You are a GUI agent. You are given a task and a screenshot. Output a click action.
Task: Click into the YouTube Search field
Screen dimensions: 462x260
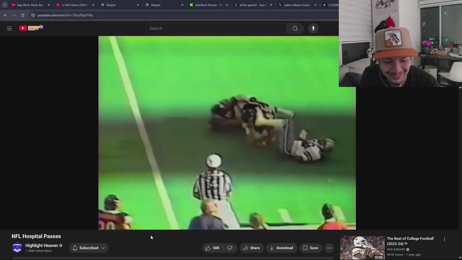216,28
